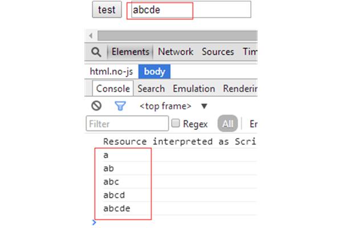Select the Search drawer tab
The image size is (342, 228).
tap(151, 89)
